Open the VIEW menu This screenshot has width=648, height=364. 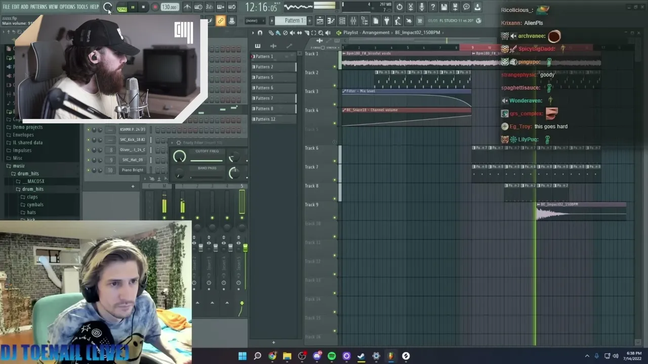(53, 7)
